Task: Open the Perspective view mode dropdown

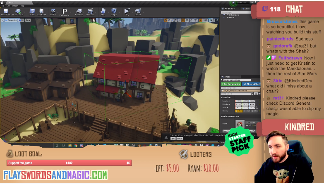Action: point(11,20)
